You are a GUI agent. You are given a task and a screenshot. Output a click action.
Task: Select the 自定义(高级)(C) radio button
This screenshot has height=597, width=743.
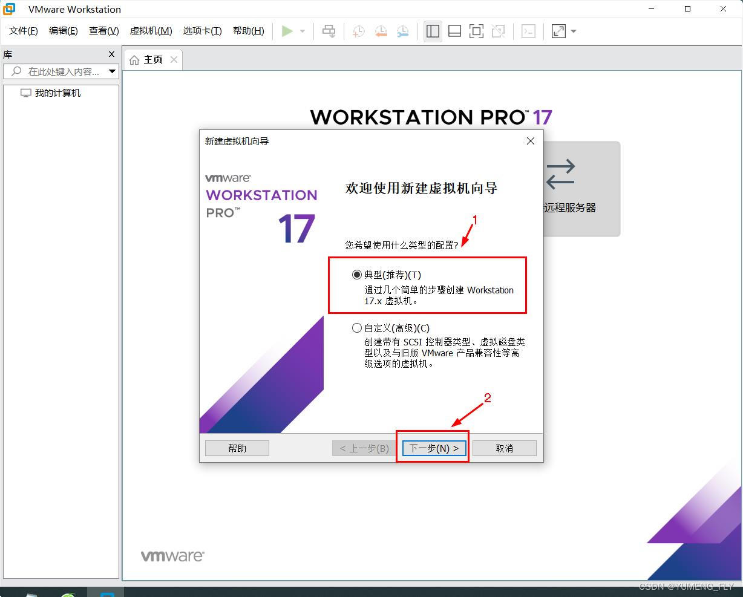(x=356, y=328)
